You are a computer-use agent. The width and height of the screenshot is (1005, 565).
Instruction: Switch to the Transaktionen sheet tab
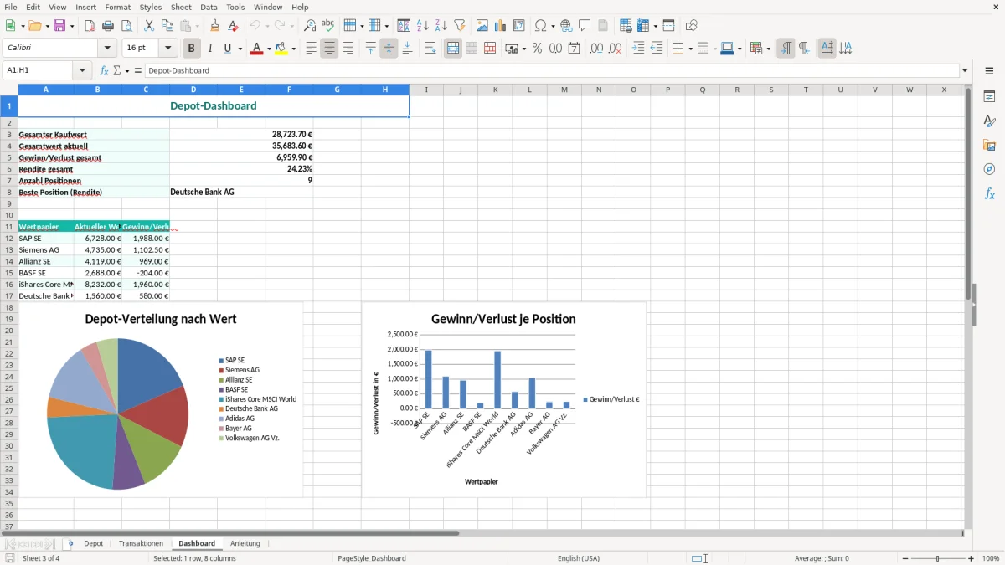tap(141, 543)
